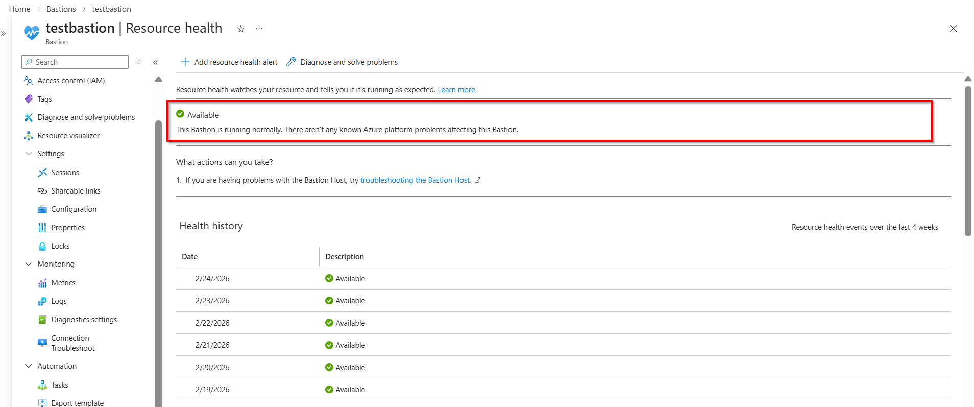974x407 pixels.
Task: Collapse the Monitoring section
Action: 29,264
